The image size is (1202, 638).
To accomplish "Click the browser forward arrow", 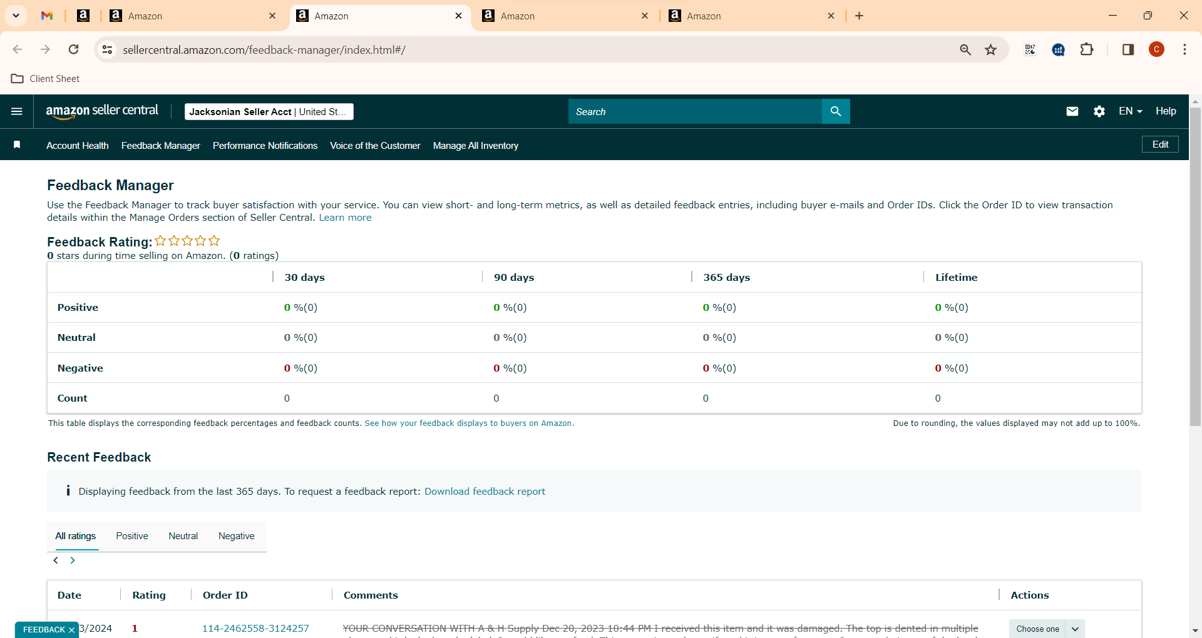I will 45,49.
